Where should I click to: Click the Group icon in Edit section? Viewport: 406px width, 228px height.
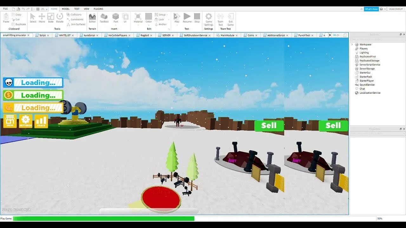(156, 15)
